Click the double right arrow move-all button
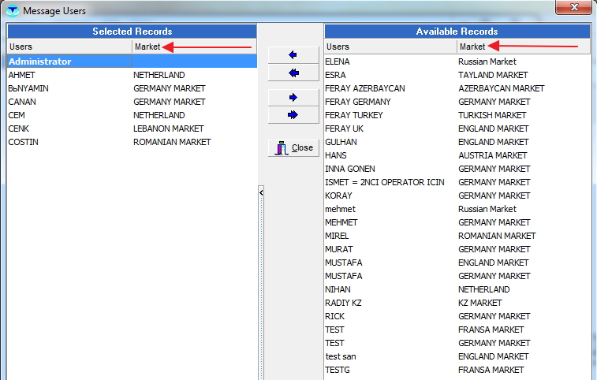This screenshot has width=597, height=380. click(x=293, y=115)
